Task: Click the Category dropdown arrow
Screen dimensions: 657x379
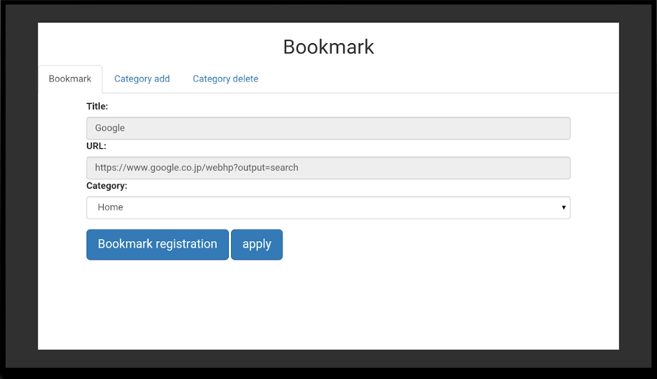Action: (563, 208)
